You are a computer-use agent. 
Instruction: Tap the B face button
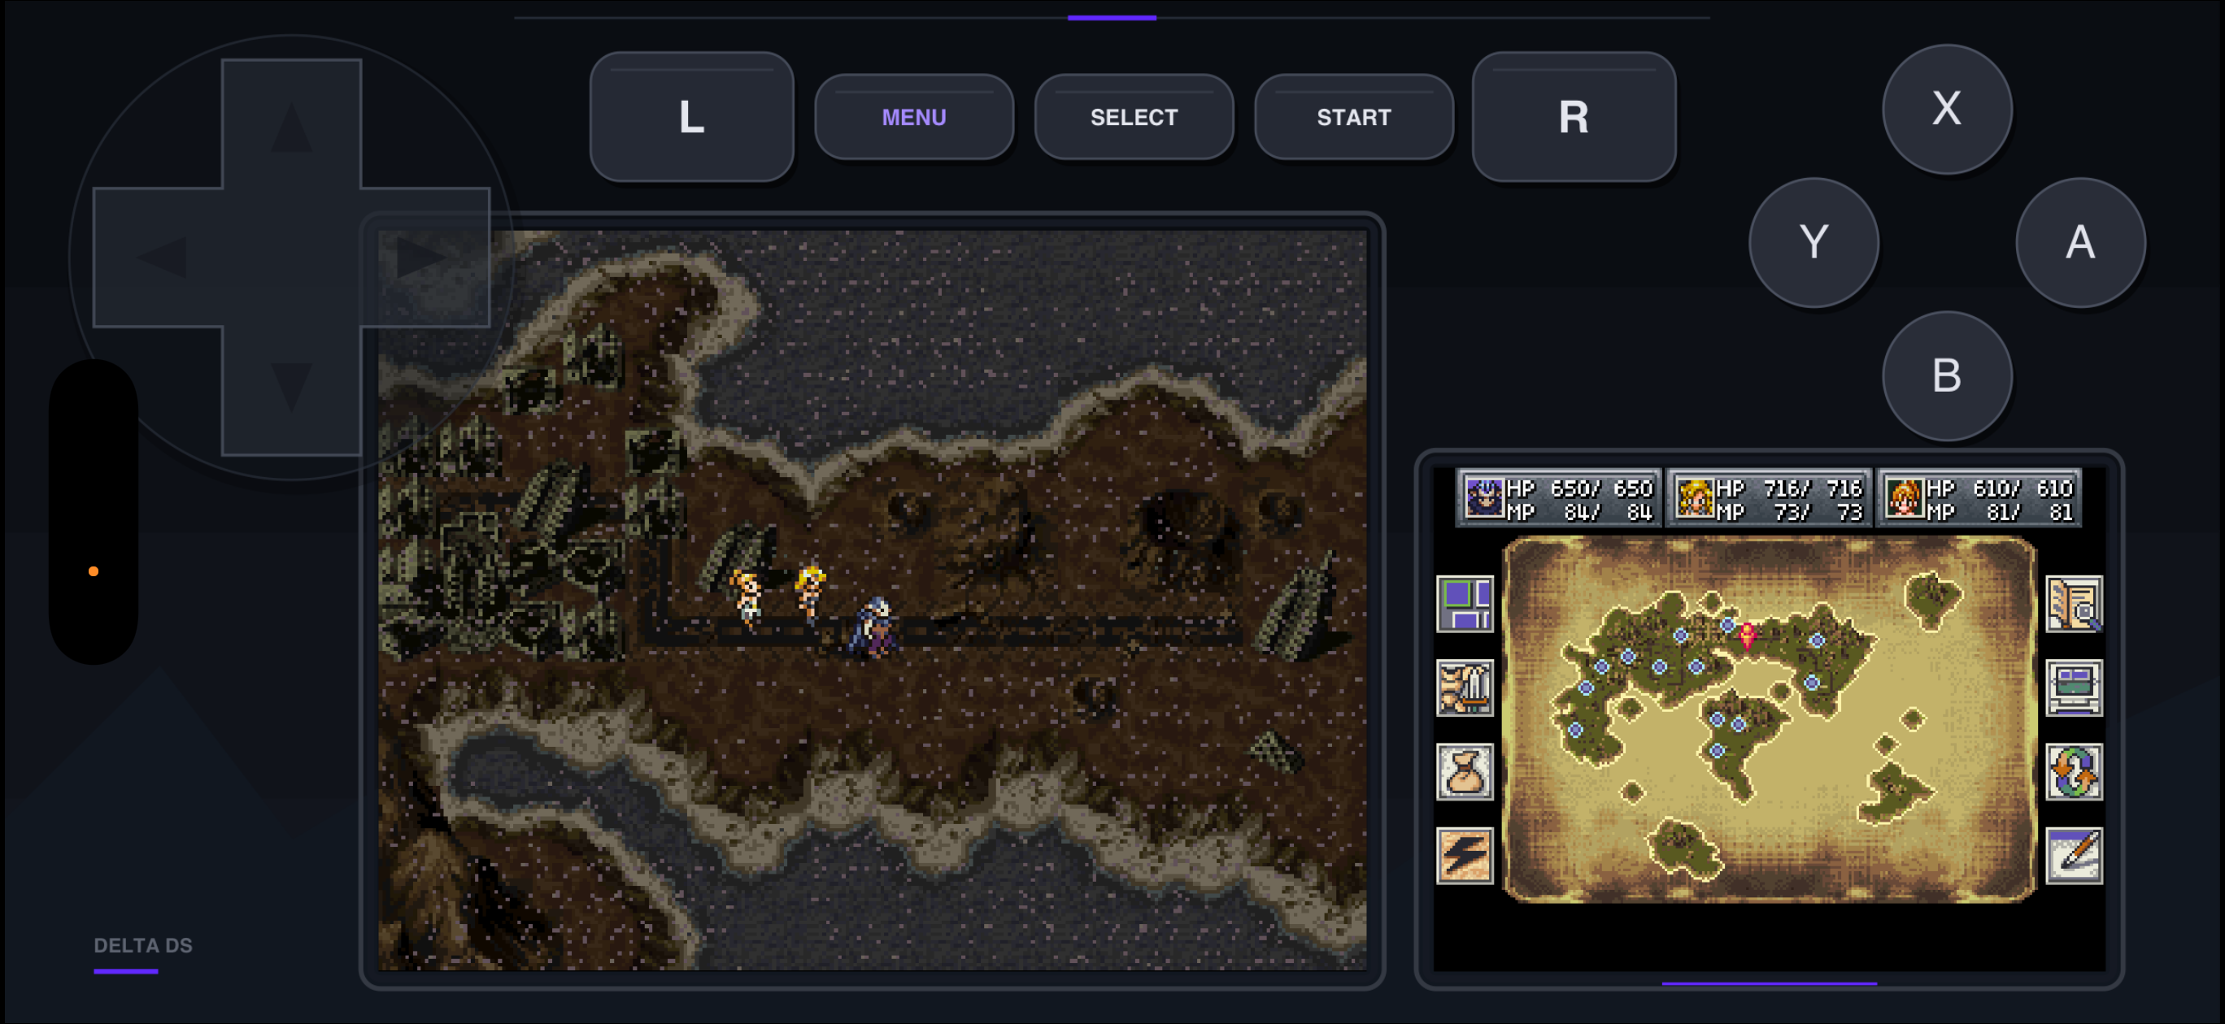click(1947, 375)
